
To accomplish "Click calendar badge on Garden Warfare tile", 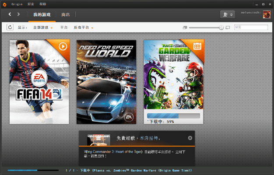I will point(197,45).
